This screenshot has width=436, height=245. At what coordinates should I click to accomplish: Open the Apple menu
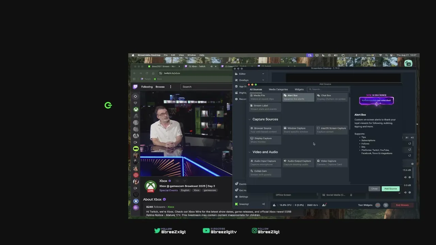[133, 55]
